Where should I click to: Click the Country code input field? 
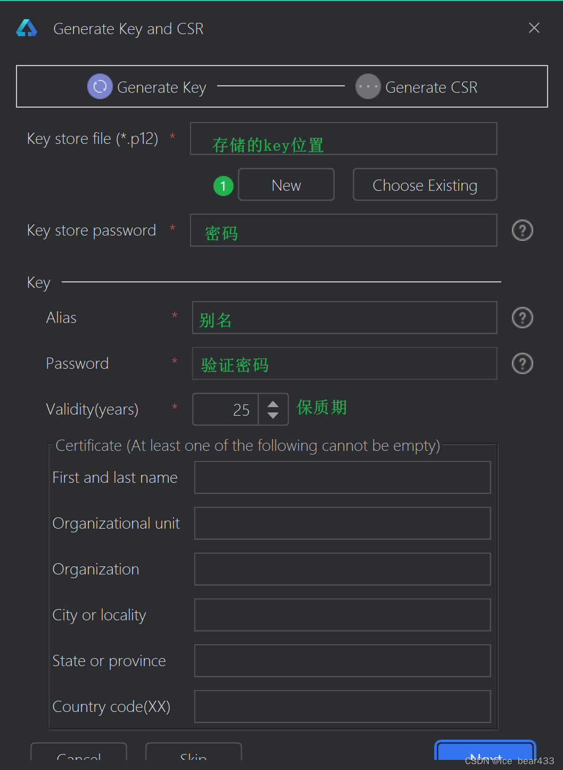tap(342, 706)
